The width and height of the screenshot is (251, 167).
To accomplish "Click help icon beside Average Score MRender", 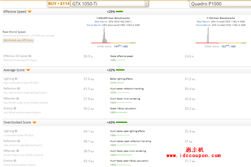I will [17, 98].
